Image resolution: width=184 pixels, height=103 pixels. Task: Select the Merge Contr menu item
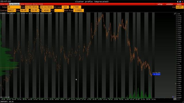click(38, 4)
